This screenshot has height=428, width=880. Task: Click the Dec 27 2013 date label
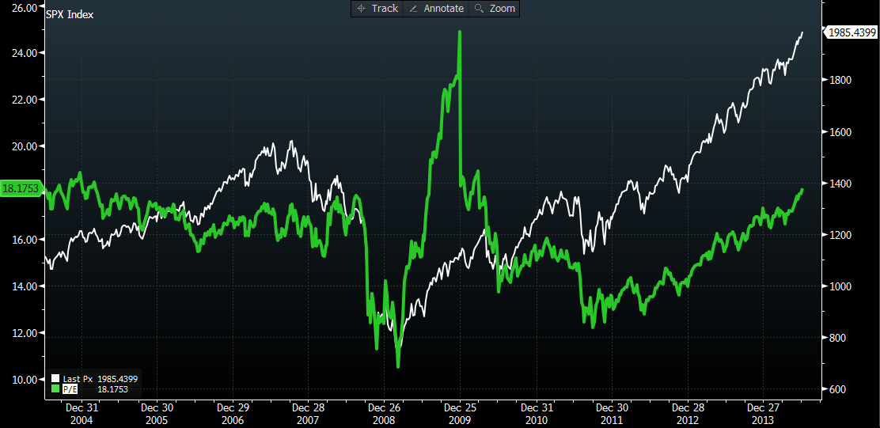763,413
